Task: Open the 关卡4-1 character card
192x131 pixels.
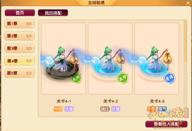Action: click(x=63, y=59)
